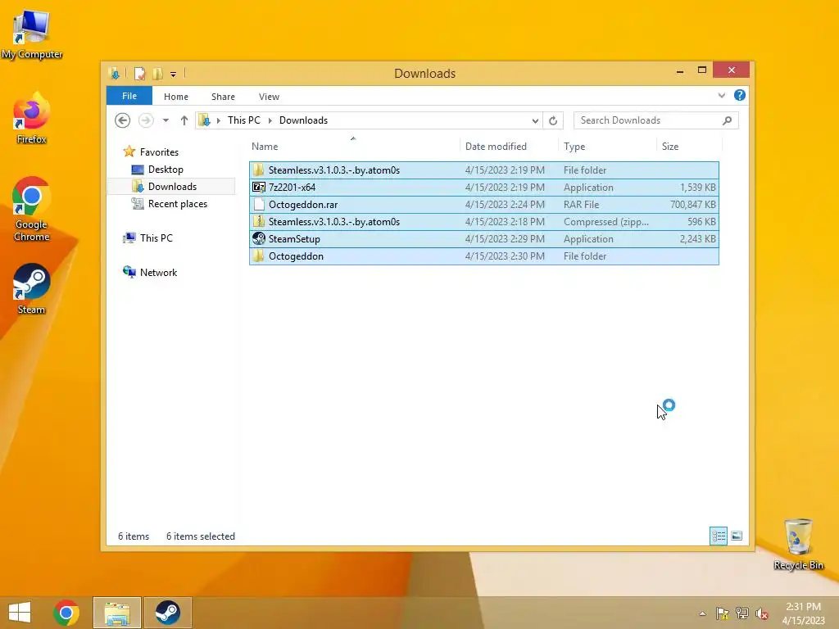Open Chrome from the taskbar
This screenshot has height=629, width=839.
[66, 613]
